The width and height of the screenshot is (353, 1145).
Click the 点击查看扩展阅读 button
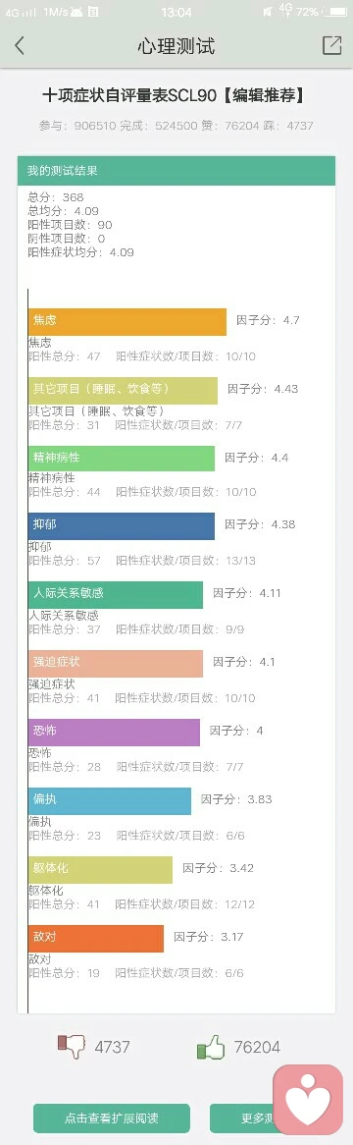tap(112, 1118)
